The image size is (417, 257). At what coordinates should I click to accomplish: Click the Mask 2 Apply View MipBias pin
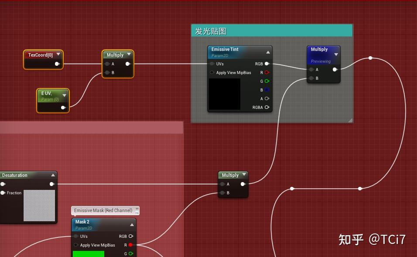pos(76,245)
